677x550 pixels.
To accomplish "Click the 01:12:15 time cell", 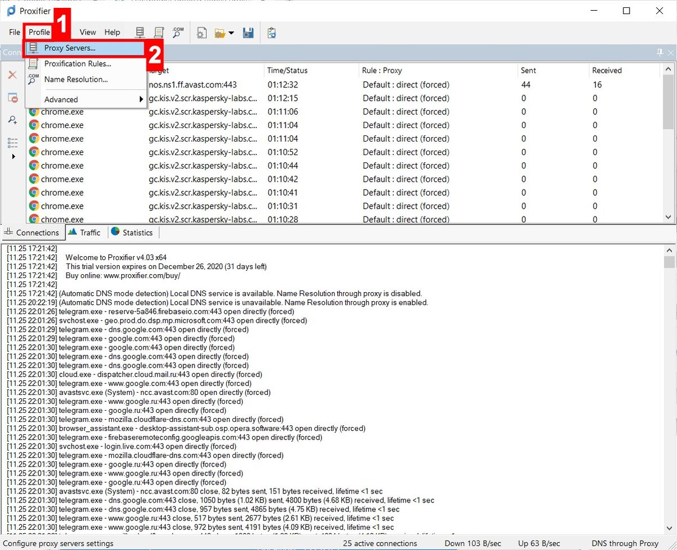I will click(283, 98).
